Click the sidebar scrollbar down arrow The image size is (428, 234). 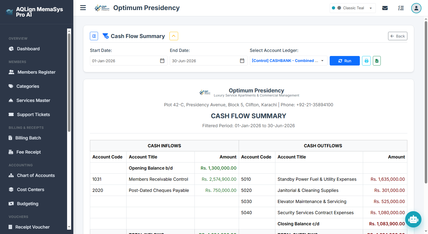point(69,227)
